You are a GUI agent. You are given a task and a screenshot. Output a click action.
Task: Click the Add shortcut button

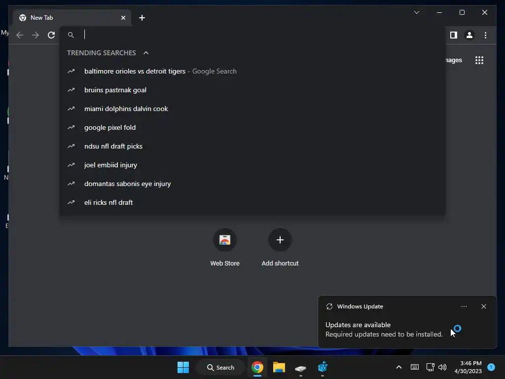(x=280, y=247)
